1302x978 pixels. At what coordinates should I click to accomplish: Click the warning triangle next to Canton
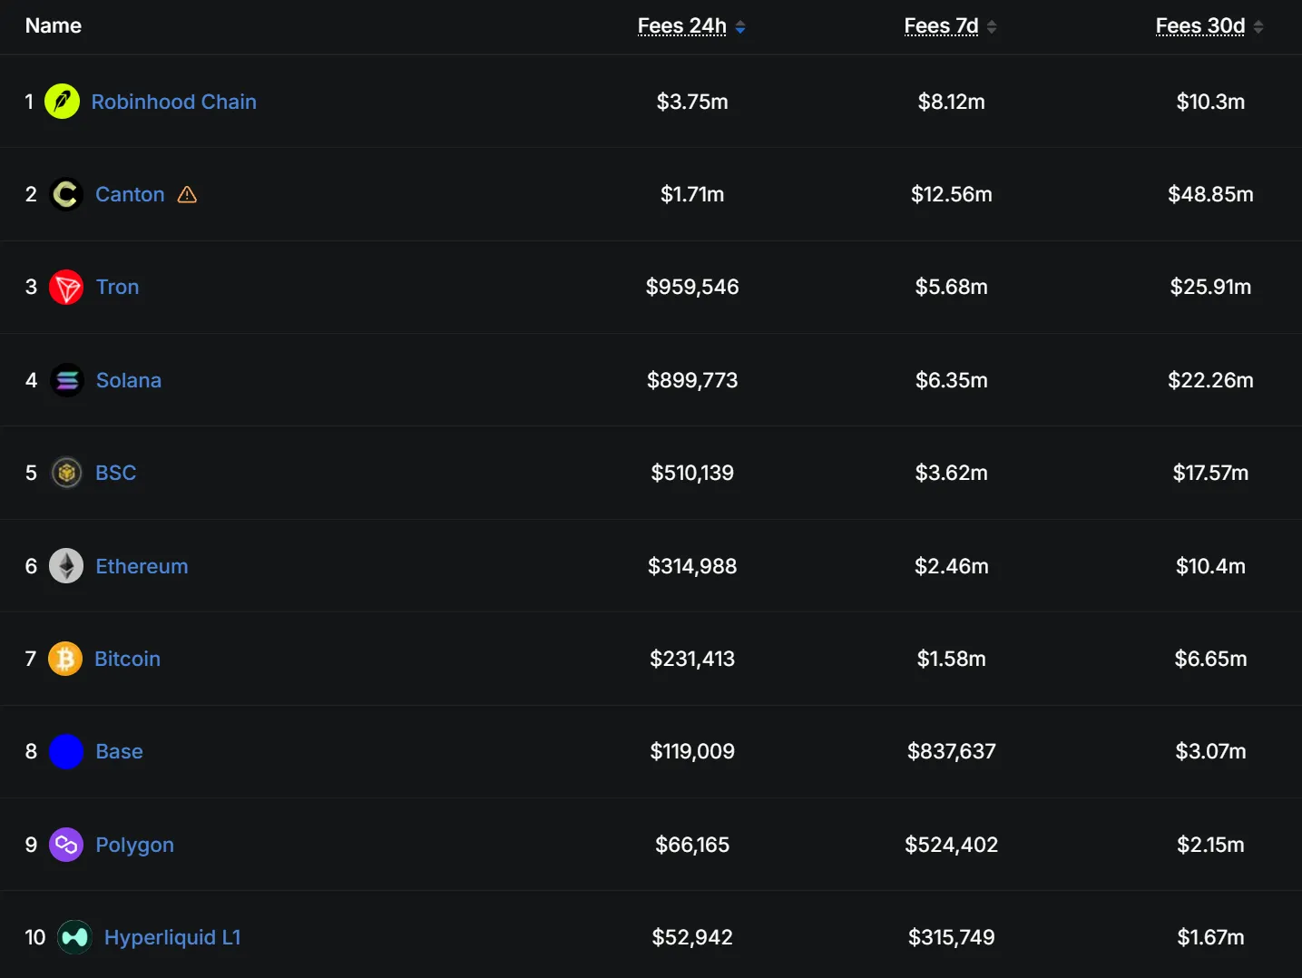(x=187, y=194)
